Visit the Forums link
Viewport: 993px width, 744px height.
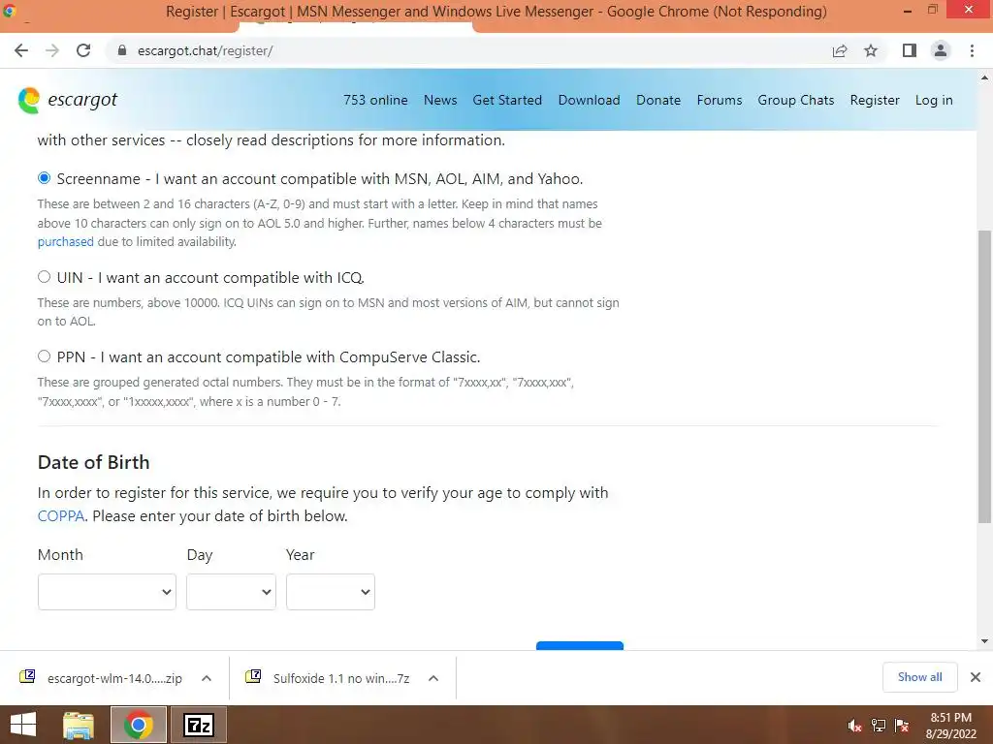(720, 100)
